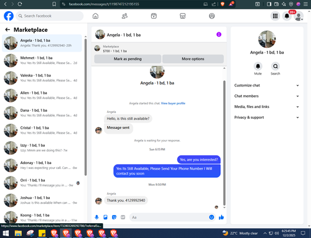Open Koong conversation

pyautogui.click(x=42, y=217)
